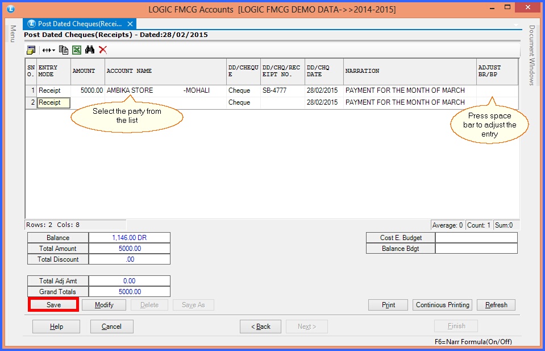
Task: Click the red X delete icon
Action: coord(103,50)
